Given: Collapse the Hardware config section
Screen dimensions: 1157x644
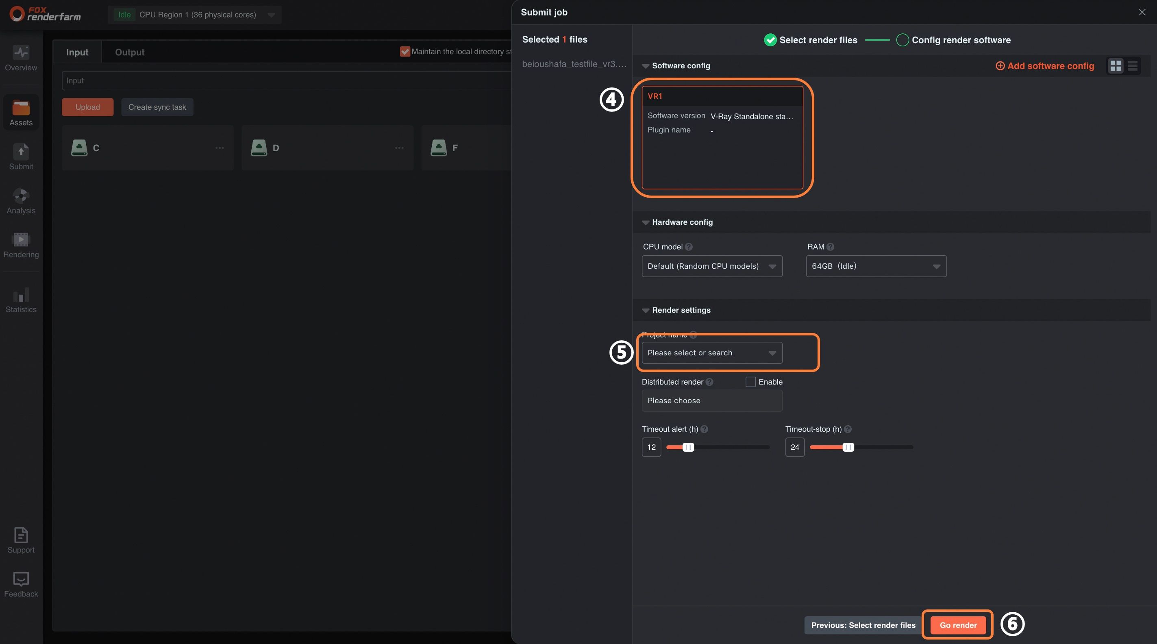Looking at the screenshot, I should (646, 222).
